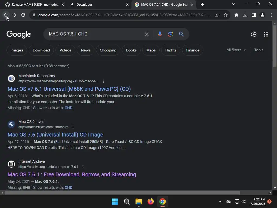This screenshot has width=277, height=208.
Task: Close the Downloads tab
Action: [127, 5]
